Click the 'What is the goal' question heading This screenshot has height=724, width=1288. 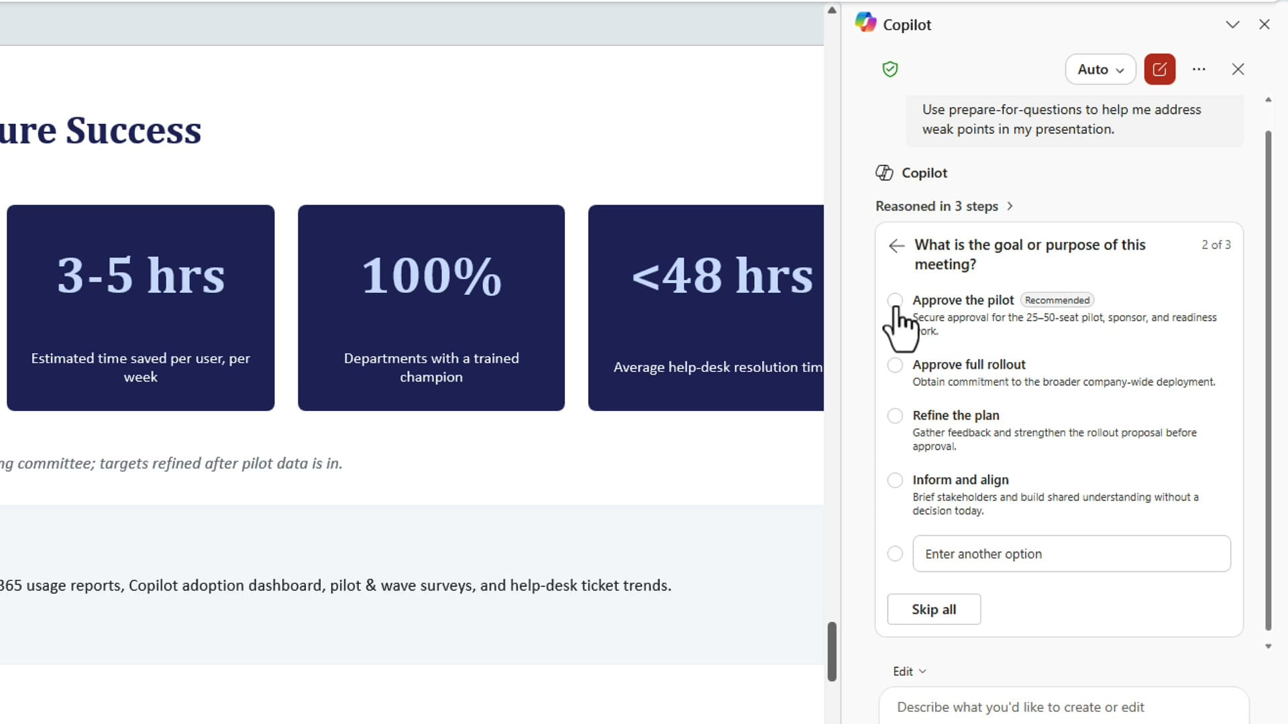tap(1030, 255)
